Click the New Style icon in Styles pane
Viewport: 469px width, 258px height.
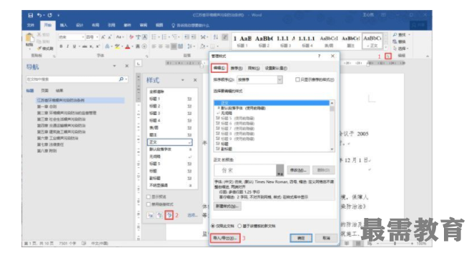tap(150, 215)
